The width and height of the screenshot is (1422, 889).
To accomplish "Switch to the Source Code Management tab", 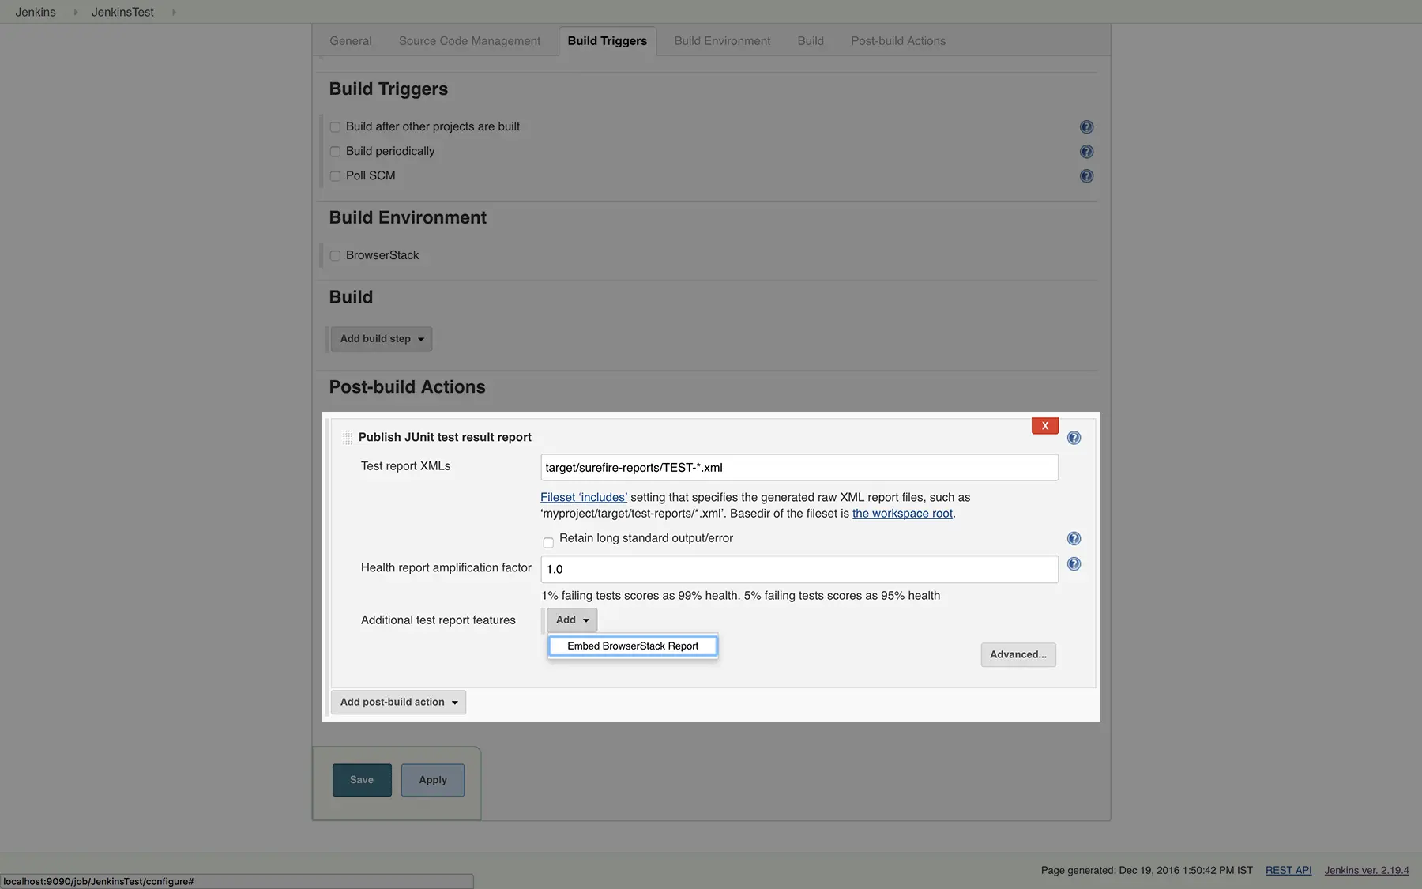I will (x=469, y=41).
